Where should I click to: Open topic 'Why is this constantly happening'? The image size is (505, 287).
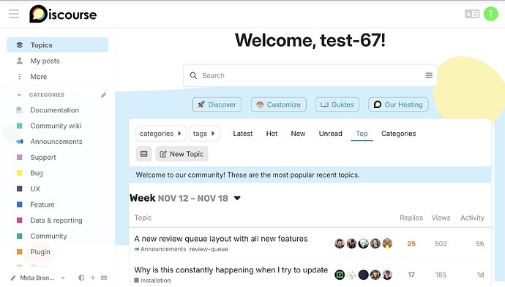pos(231,270)
